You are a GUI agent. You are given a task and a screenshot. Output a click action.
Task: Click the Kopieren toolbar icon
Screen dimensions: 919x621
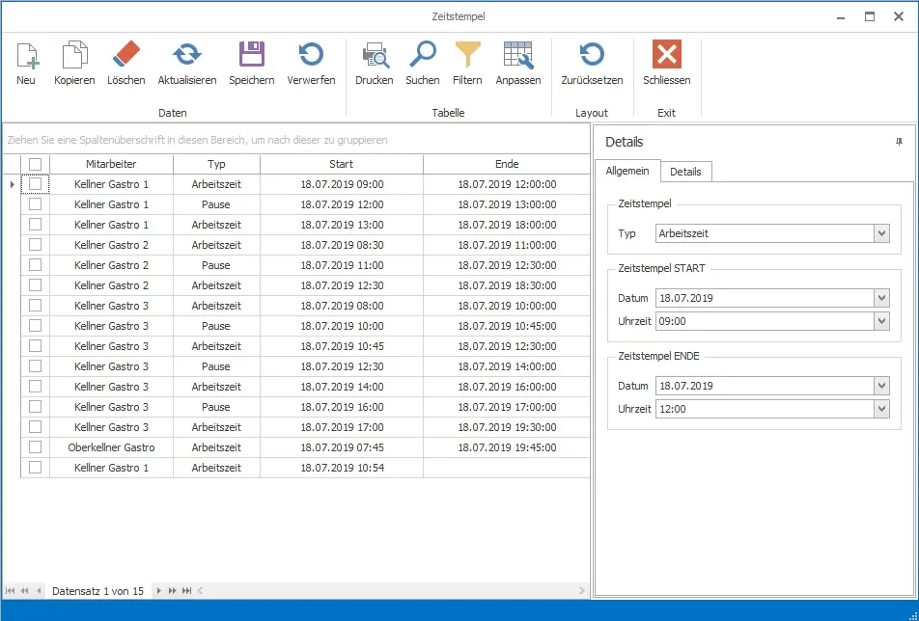74,57
